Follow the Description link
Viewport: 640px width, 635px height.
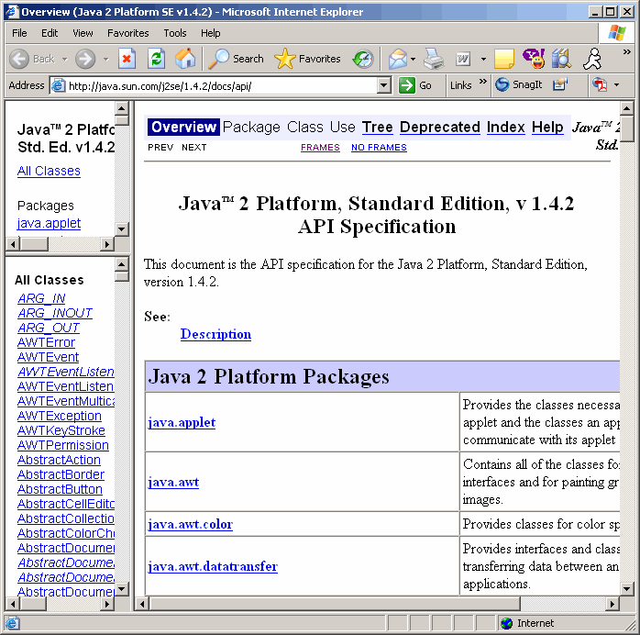point(215,334)
